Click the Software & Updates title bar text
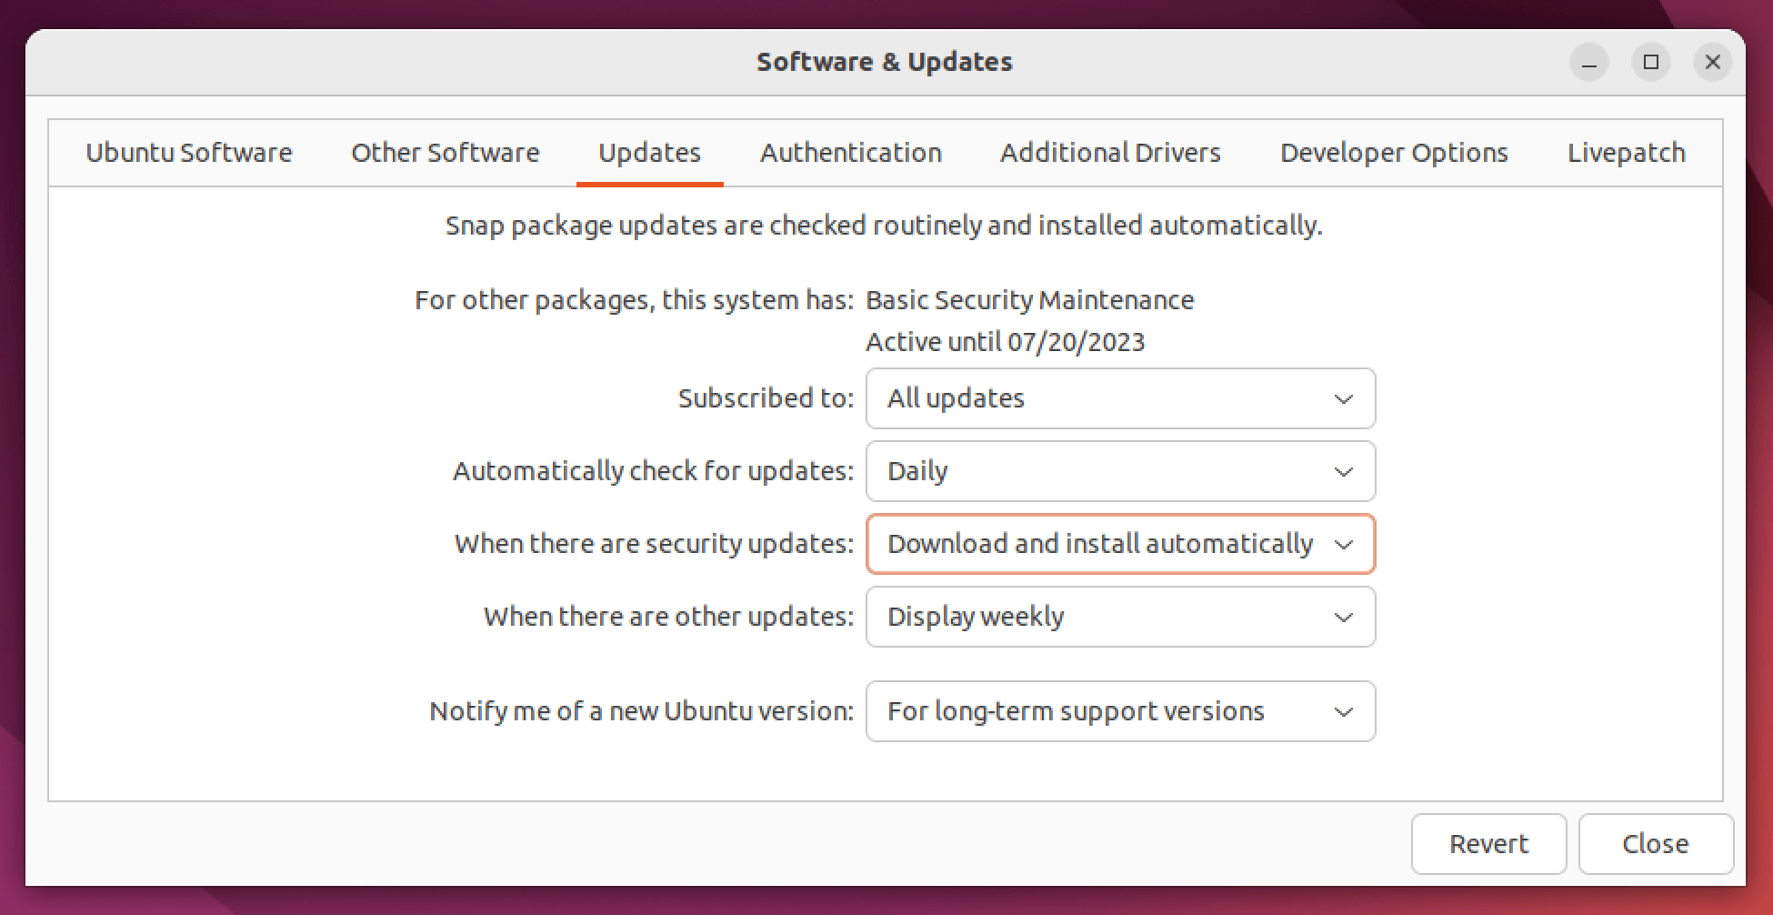 pos(885,62)
